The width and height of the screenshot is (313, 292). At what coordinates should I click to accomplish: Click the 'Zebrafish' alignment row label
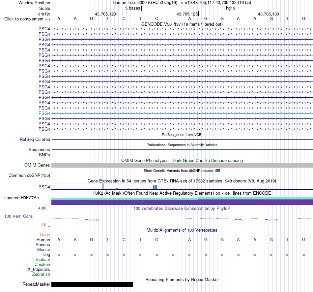coord(41,275)
